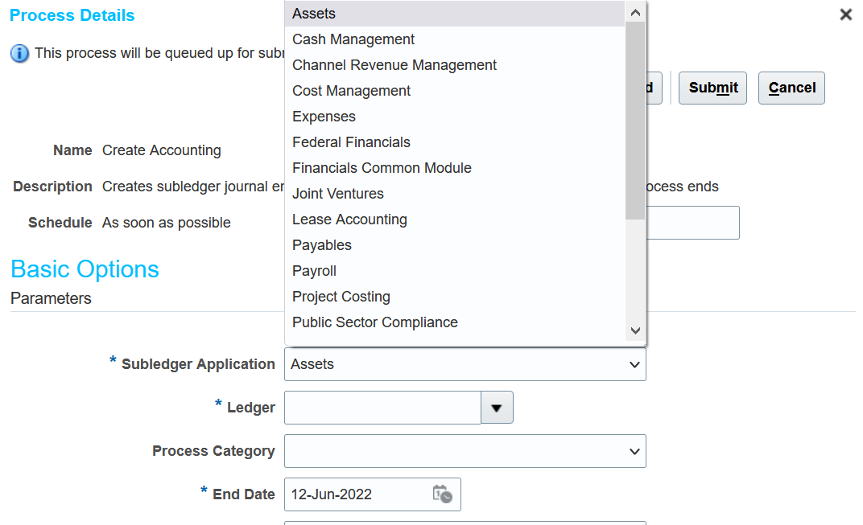Cancel the process submission
Viewport: 863px width, 525px height.
791,88
